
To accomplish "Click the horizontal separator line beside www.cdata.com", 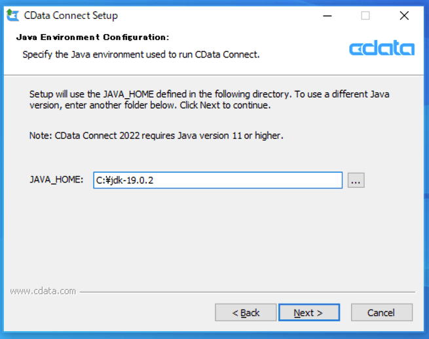I will point(248,292).
